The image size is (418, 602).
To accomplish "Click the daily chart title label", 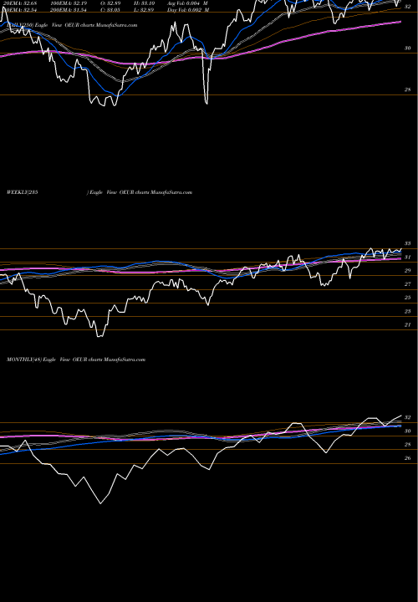I will (x=72, y=25).
